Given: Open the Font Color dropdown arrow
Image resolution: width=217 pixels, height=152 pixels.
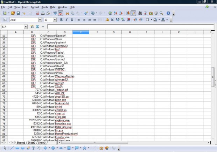Looking at the screenshot, I should [x=167, y=20].
